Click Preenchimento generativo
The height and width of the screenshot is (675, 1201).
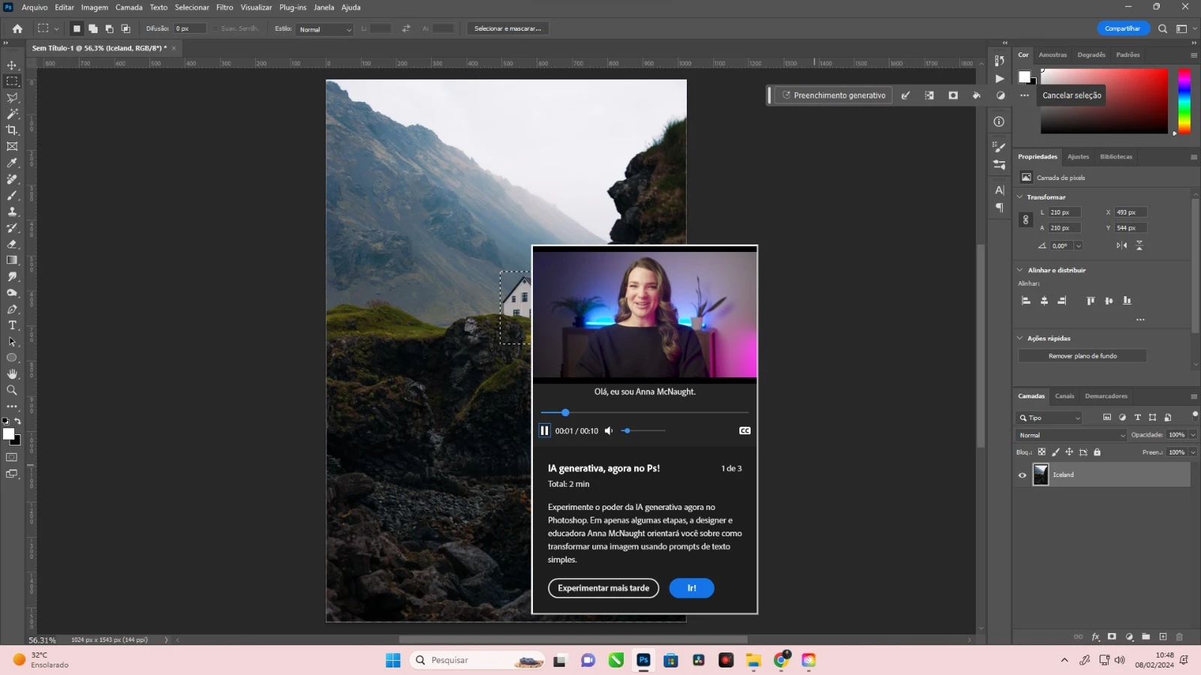(834, 95)
